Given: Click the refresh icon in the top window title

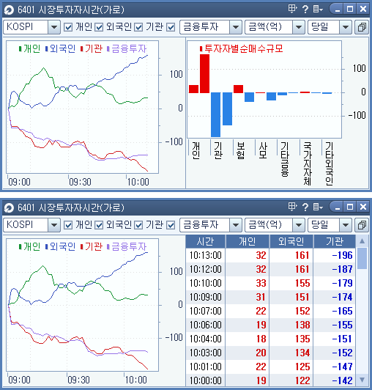Looking at the screenshot, I should pos(10,10).
